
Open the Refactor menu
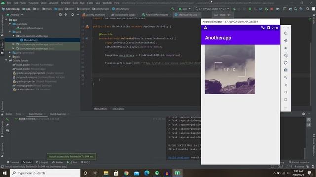coord(65,3)
